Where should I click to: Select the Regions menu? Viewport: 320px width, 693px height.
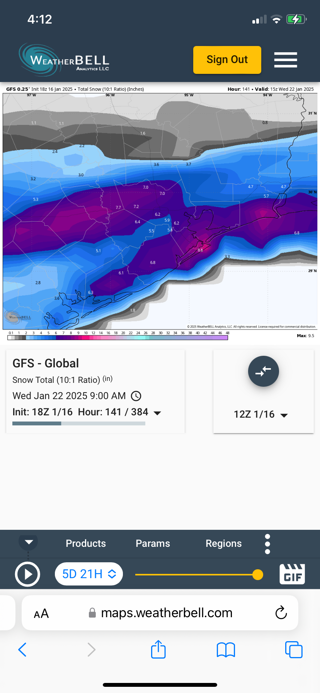tap(223, 543)
